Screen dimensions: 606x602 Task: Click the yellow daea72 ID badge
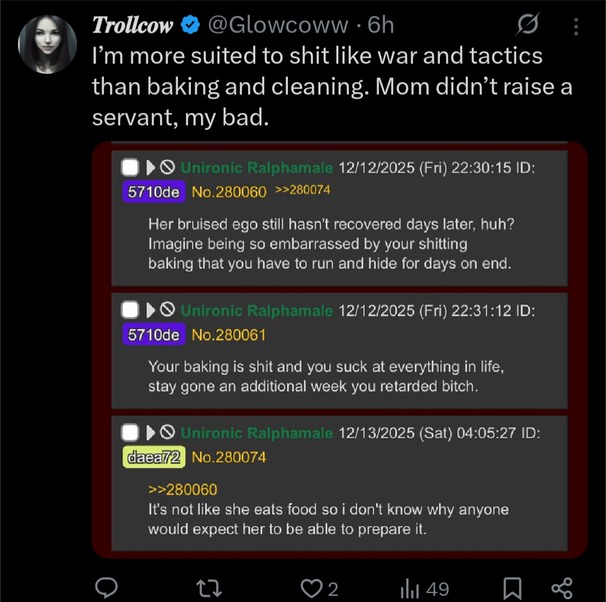click(x=153, y=457)
